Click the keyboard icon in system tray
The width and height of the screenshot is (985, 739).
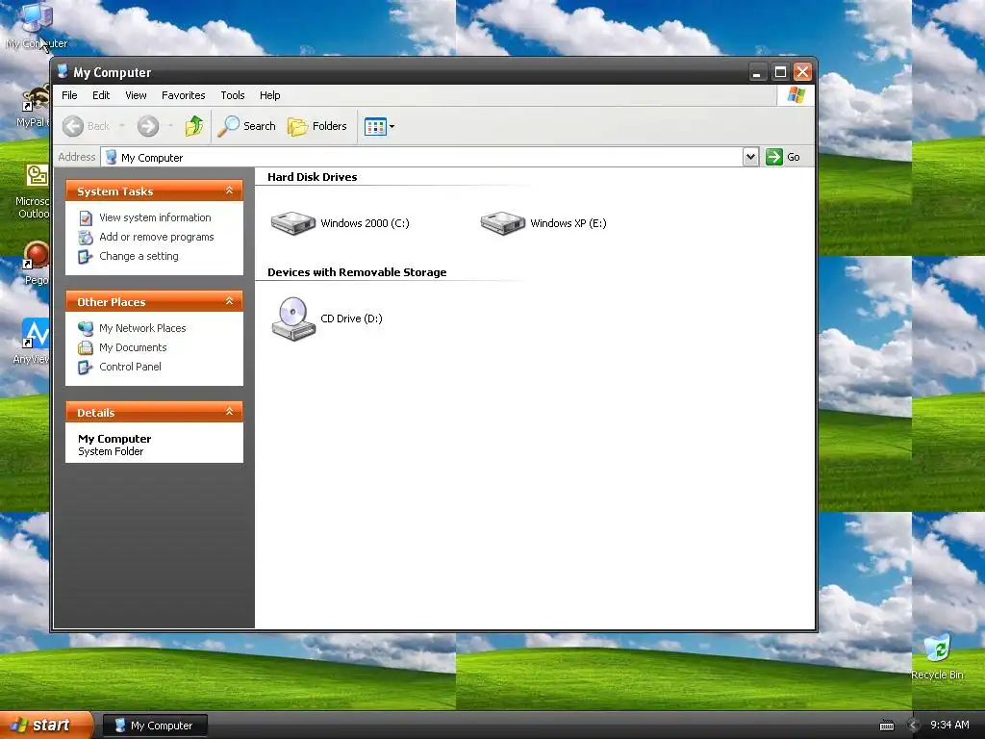point(886,726)
